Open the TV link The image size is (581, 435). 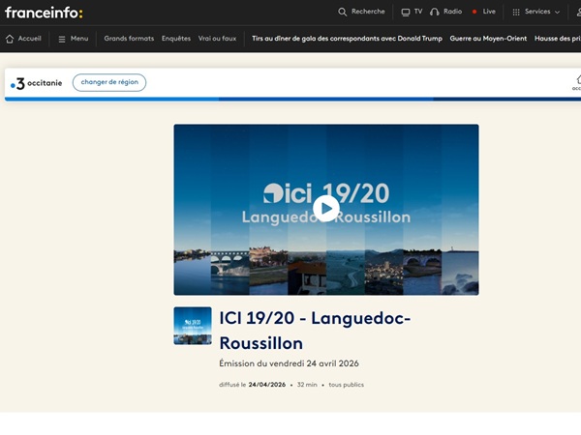click(418, 12)
